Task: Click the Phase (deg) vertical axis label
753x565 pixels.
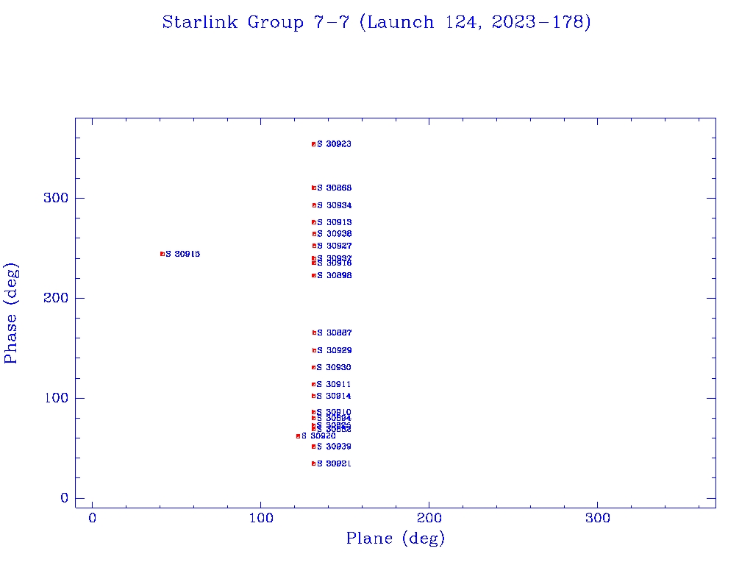Action: 10,313
